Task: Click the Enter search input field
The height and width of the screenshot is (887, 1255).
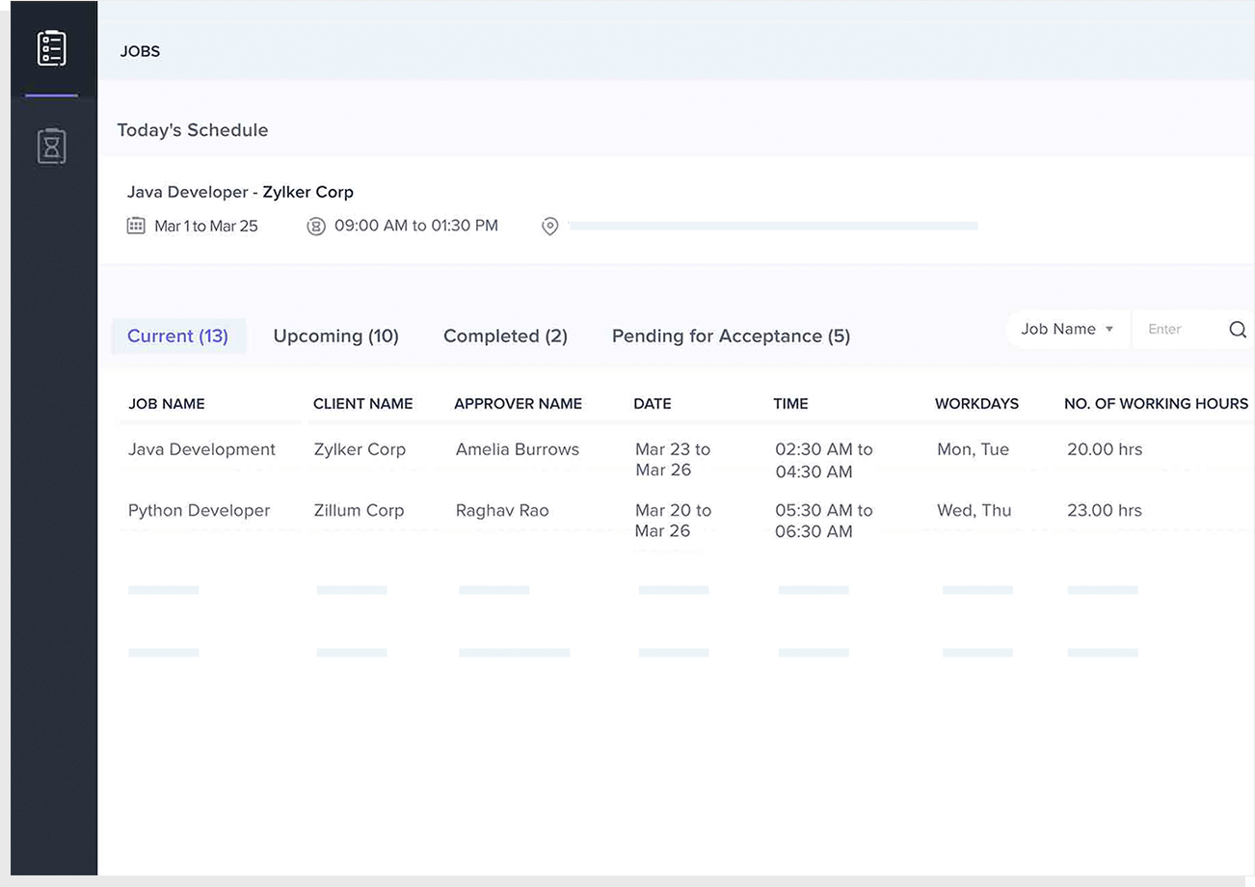Action: 1176,330
